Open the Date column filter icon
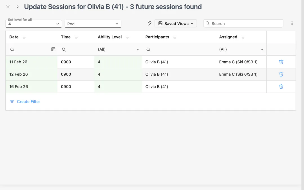Screen dimensions: 304x190 (24, 37)
